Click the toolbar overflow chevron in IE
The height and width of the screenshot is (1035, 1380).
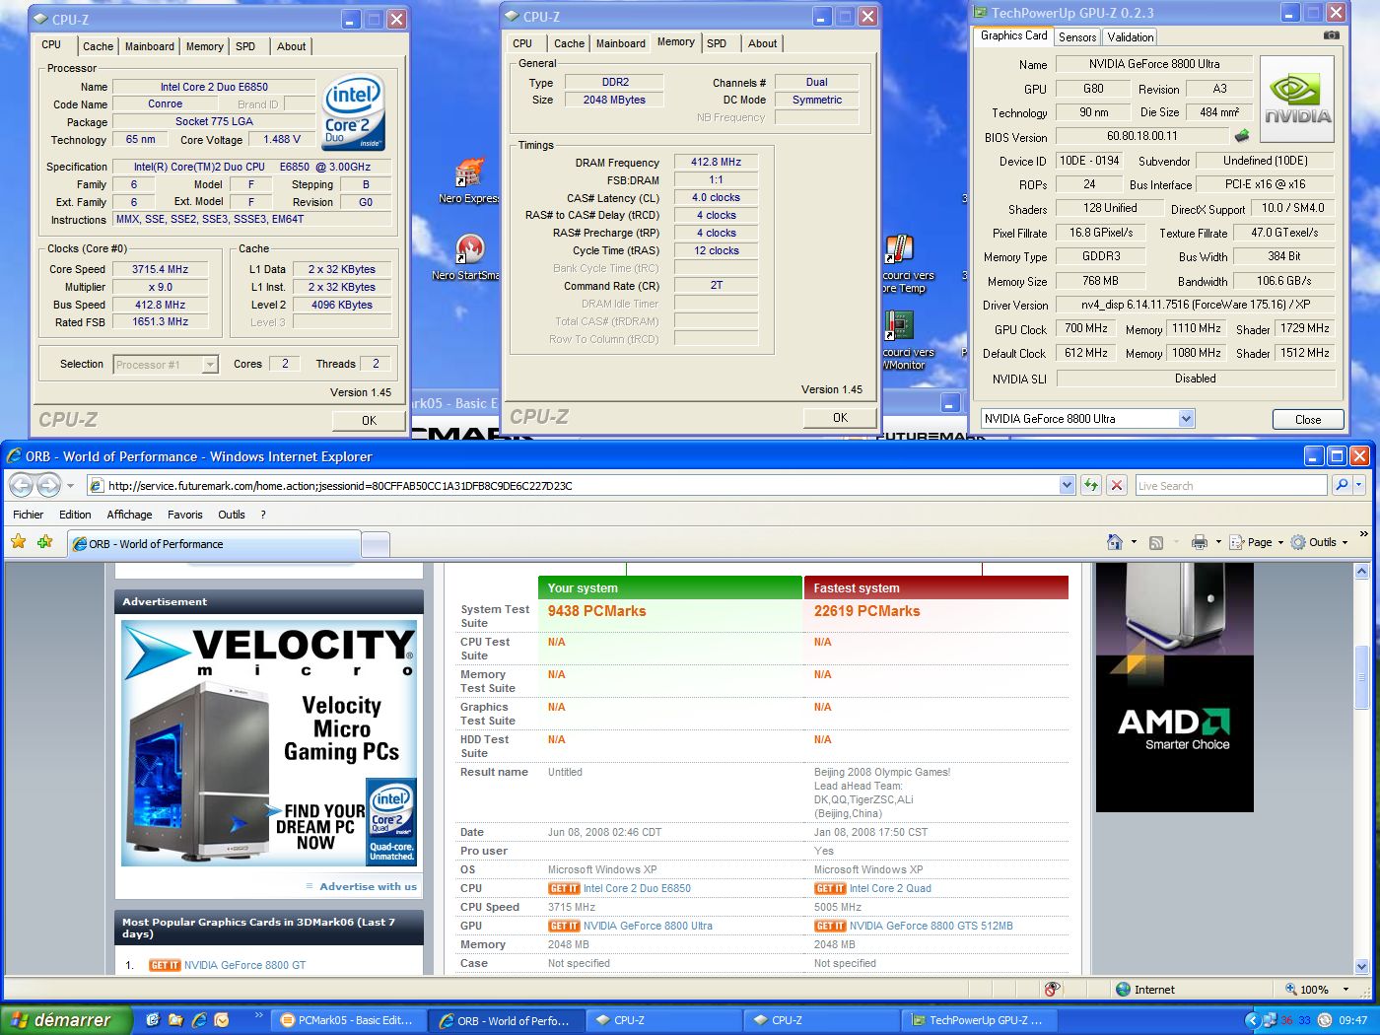point(1363,534)
